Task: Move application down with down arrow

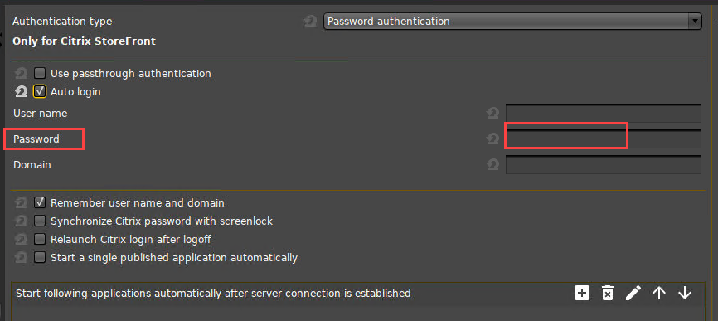Action: coord(685,293)
